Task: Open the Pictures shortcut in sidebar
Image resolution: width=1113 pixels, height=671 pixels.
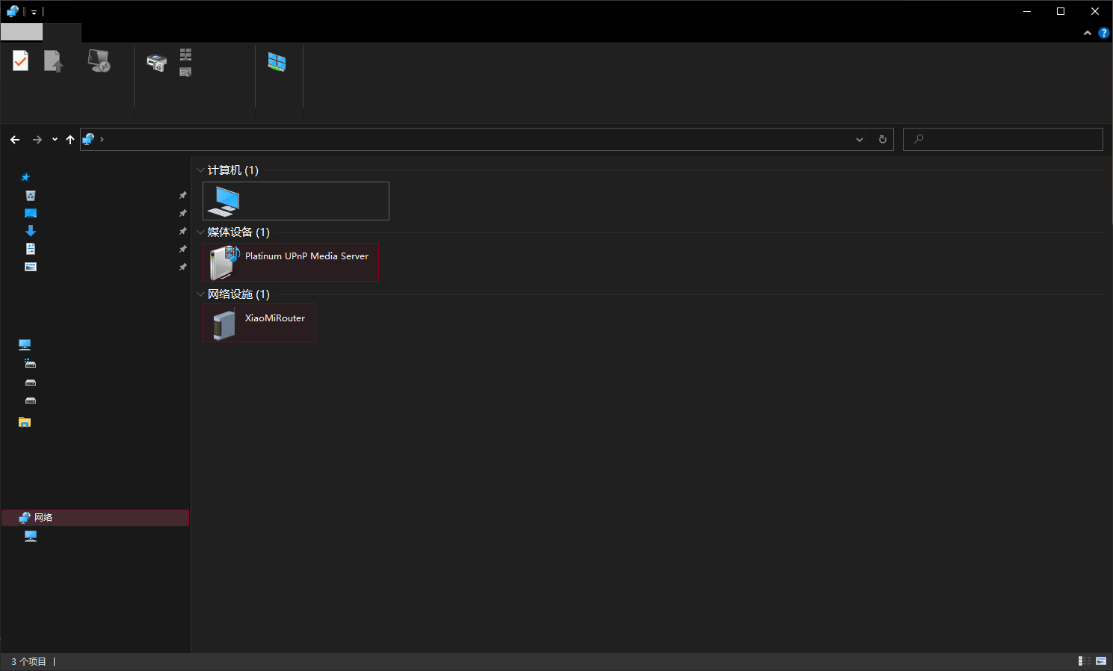Action: [31, 267]
